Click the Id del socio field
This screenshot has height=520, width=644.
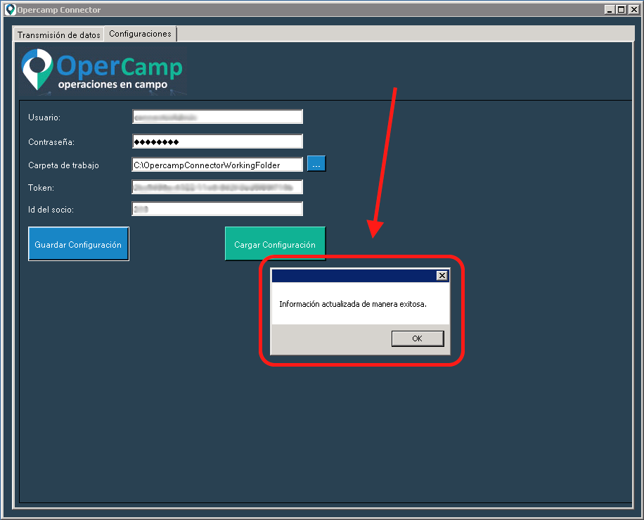tap(217, 209)
